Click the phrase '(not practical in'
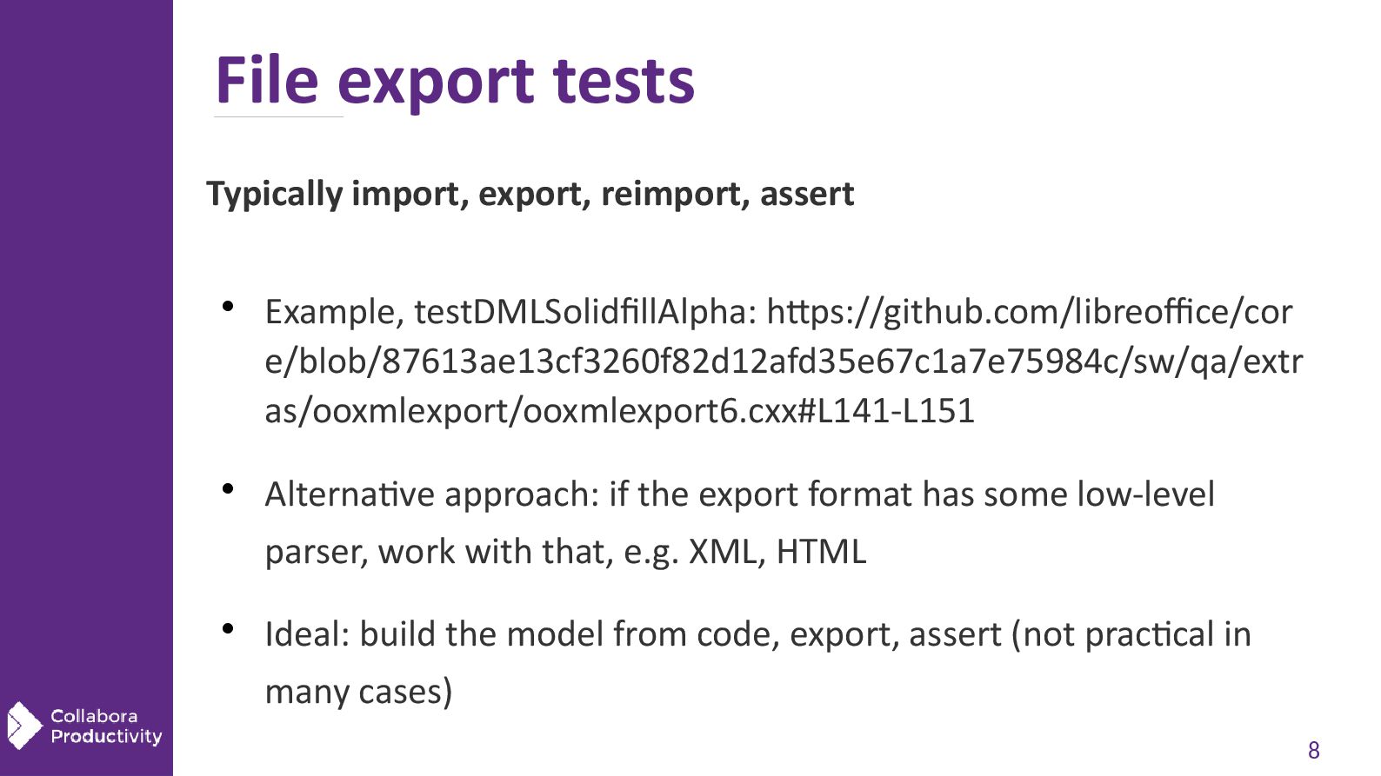Image resolution: width=1381 pixels, height=776 pixels. coord(1131,634)
